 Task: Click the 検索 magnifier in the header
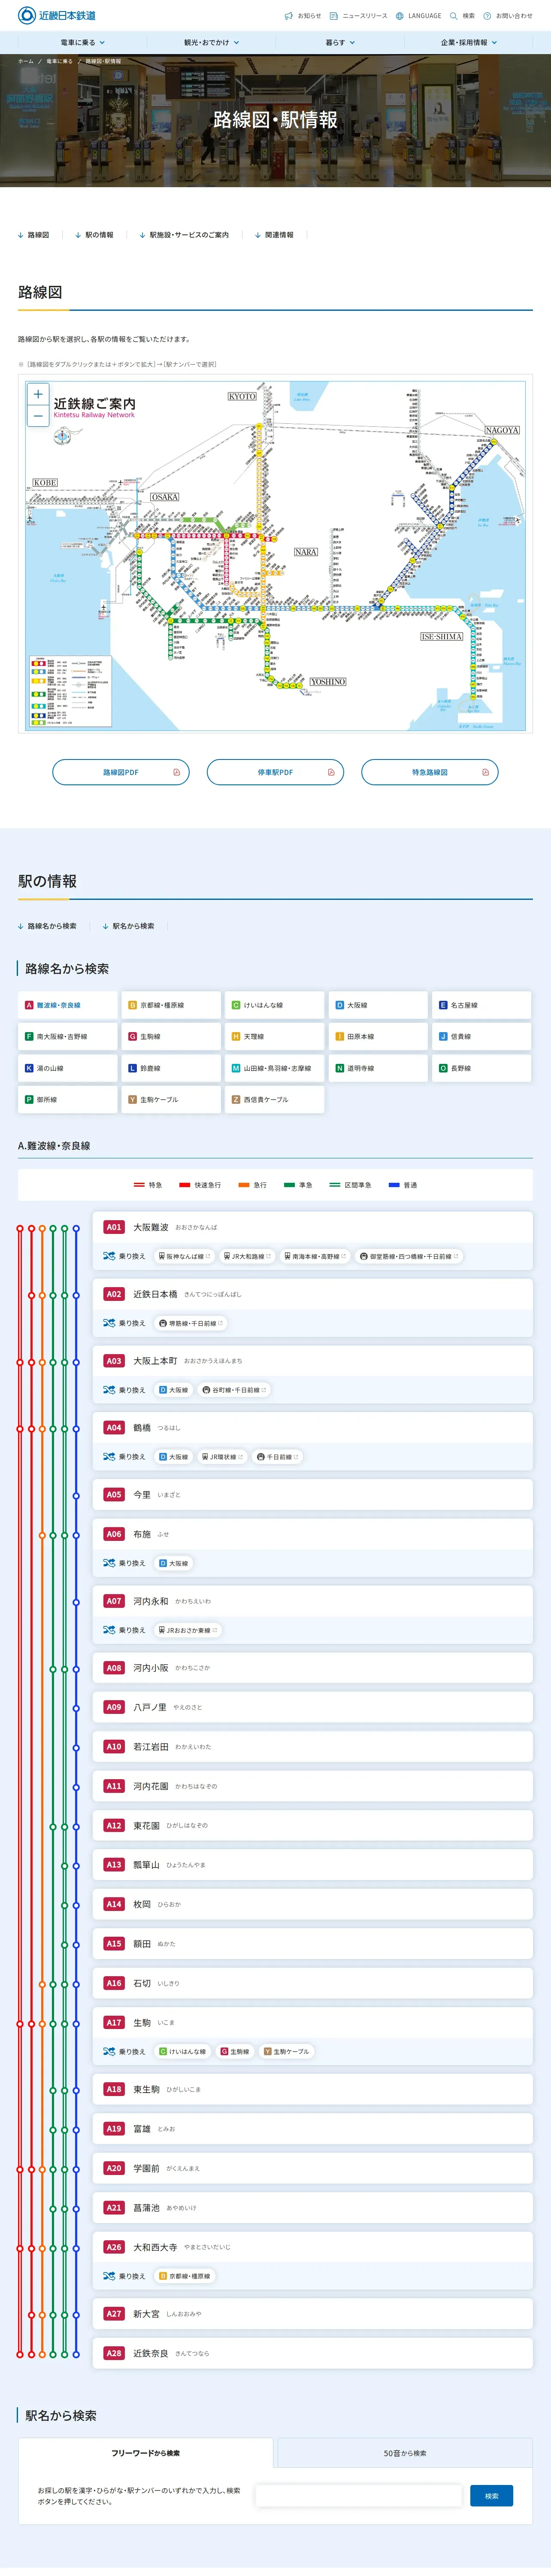point(462,16)
